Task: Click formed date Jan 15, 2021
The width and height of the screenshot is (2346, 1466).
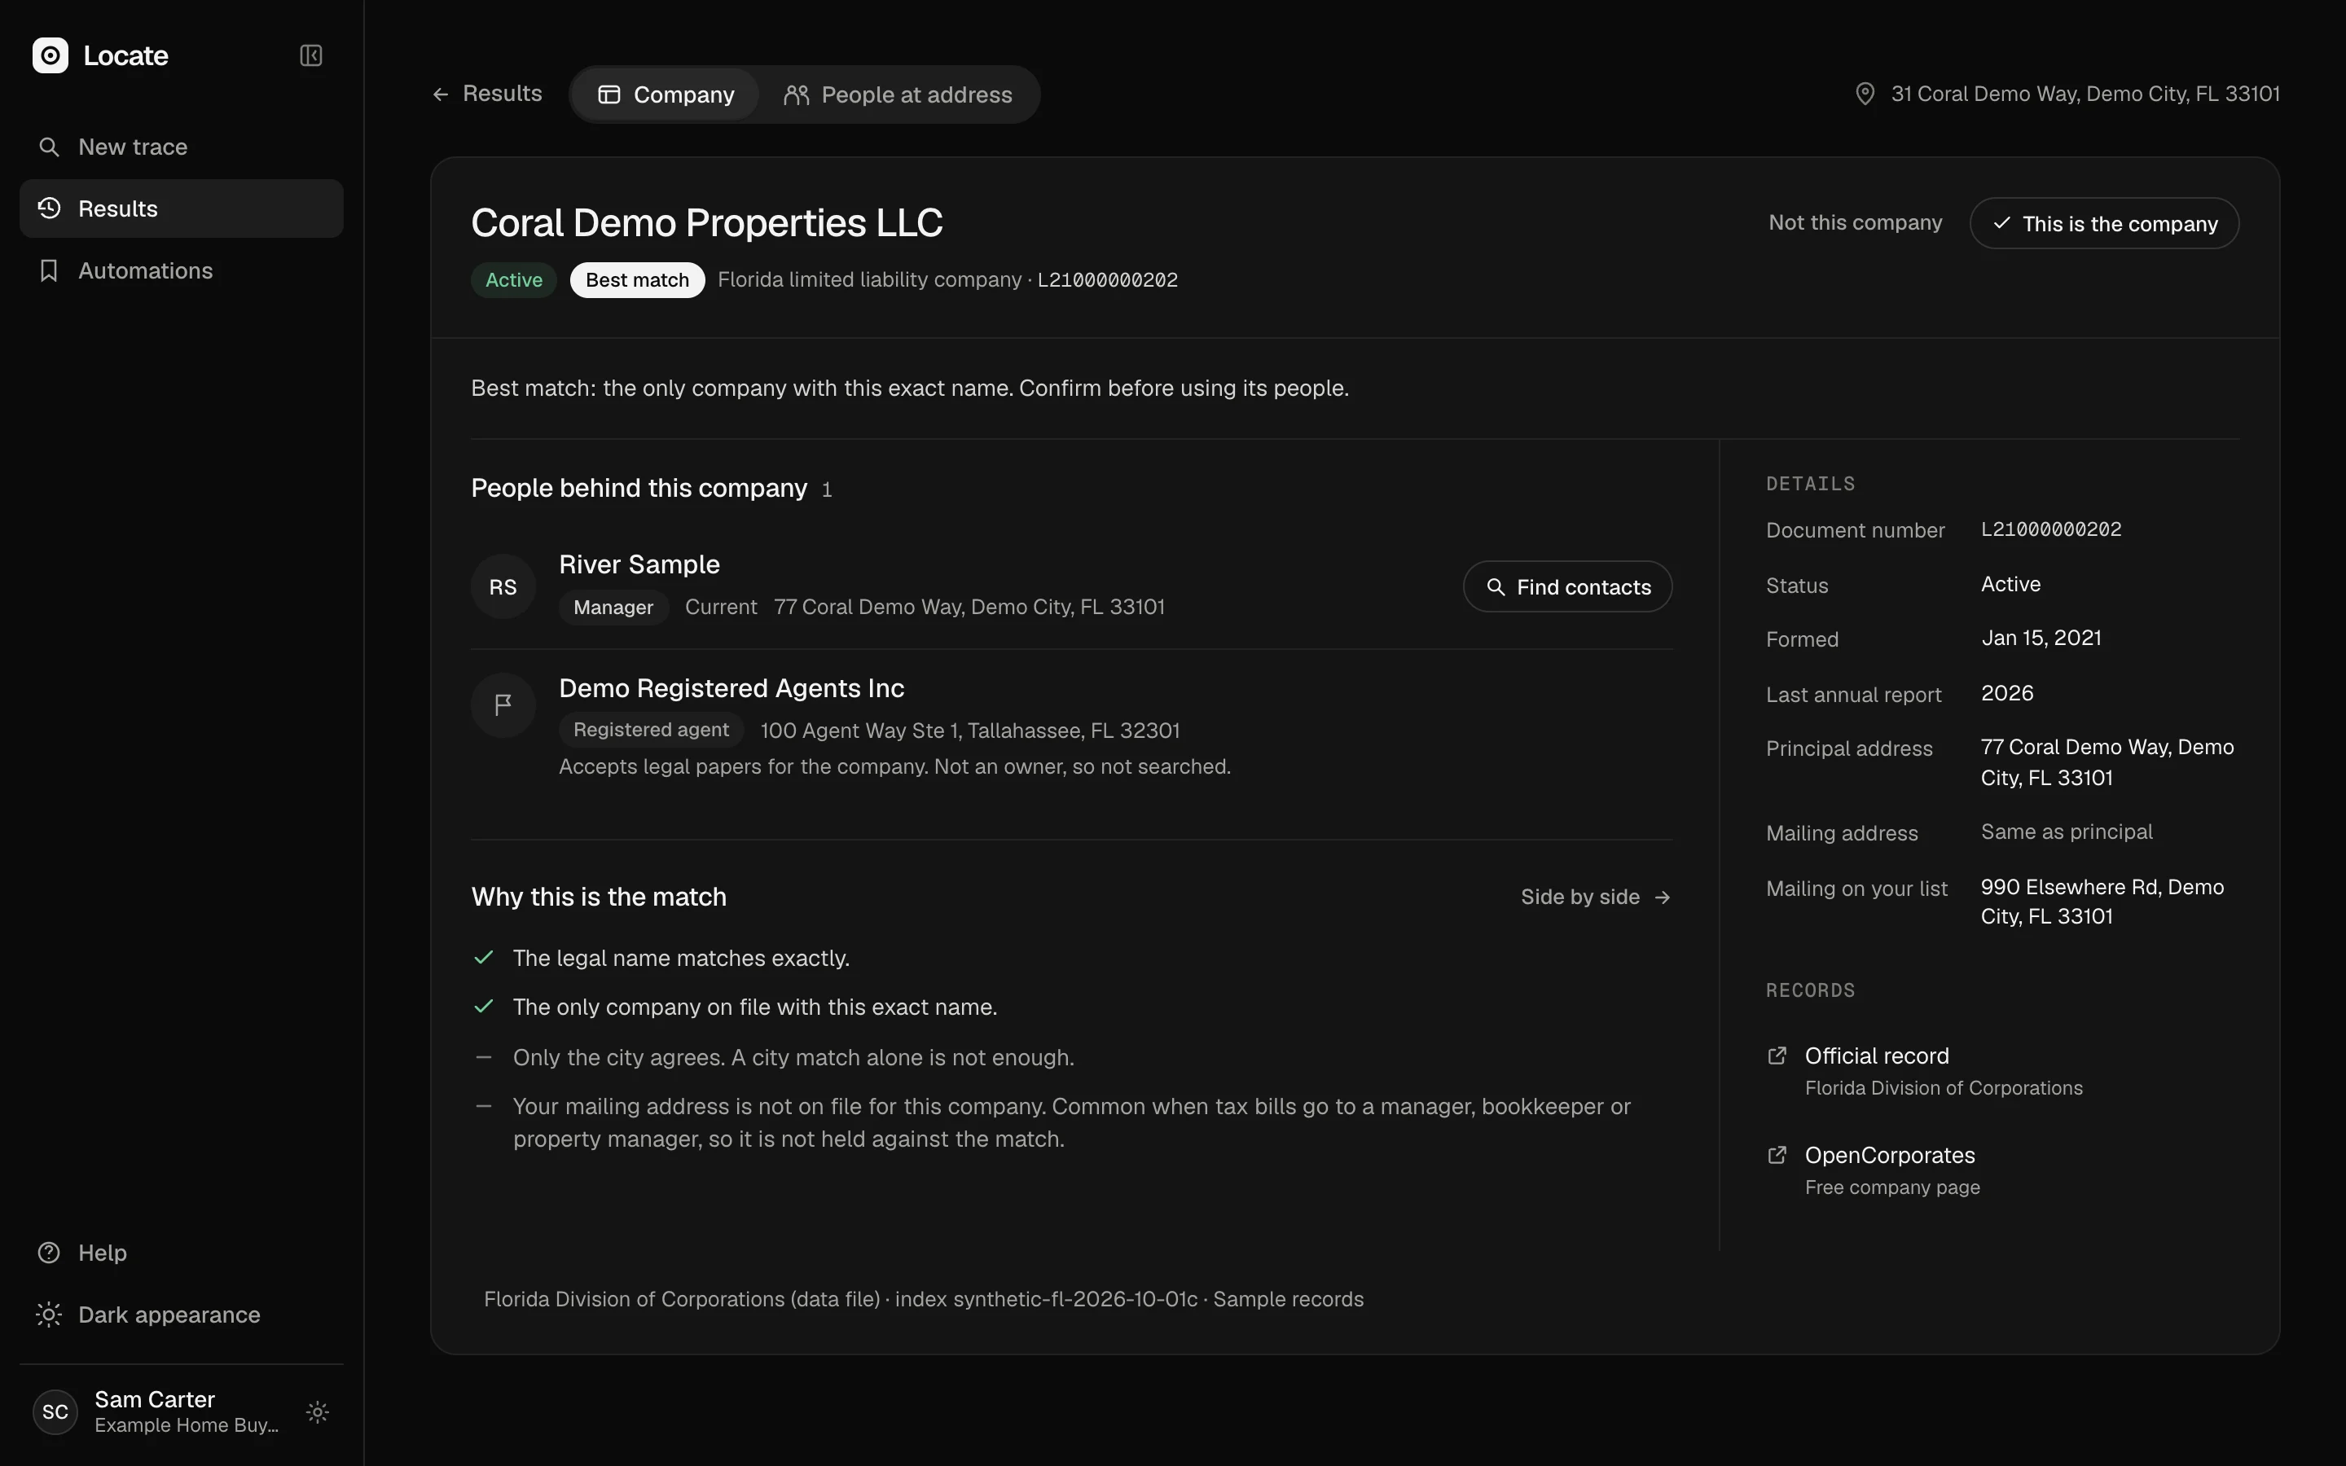Action: tap(2041, 638)
